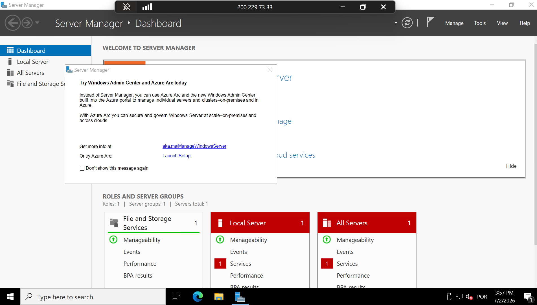Click red alert badge in Local Server Services row
Image resolution: width=537 pixels, height=305 pixels.
[x=220, y=263]
